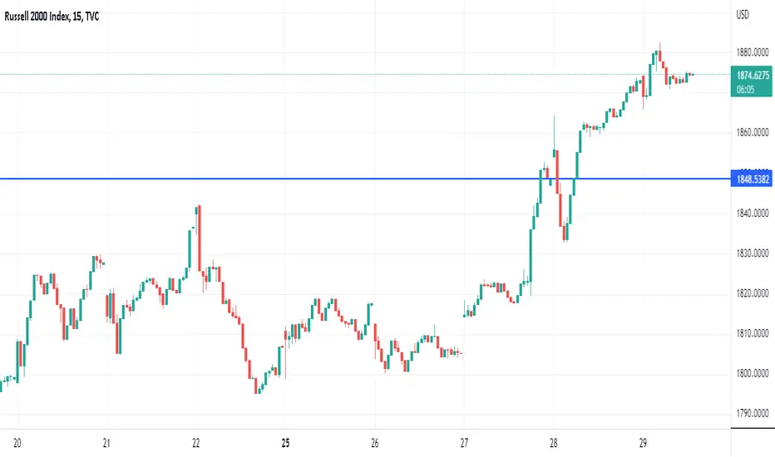775x457 pixels.
Task: Click date 22 on time axis
Action: pos(195,443)
